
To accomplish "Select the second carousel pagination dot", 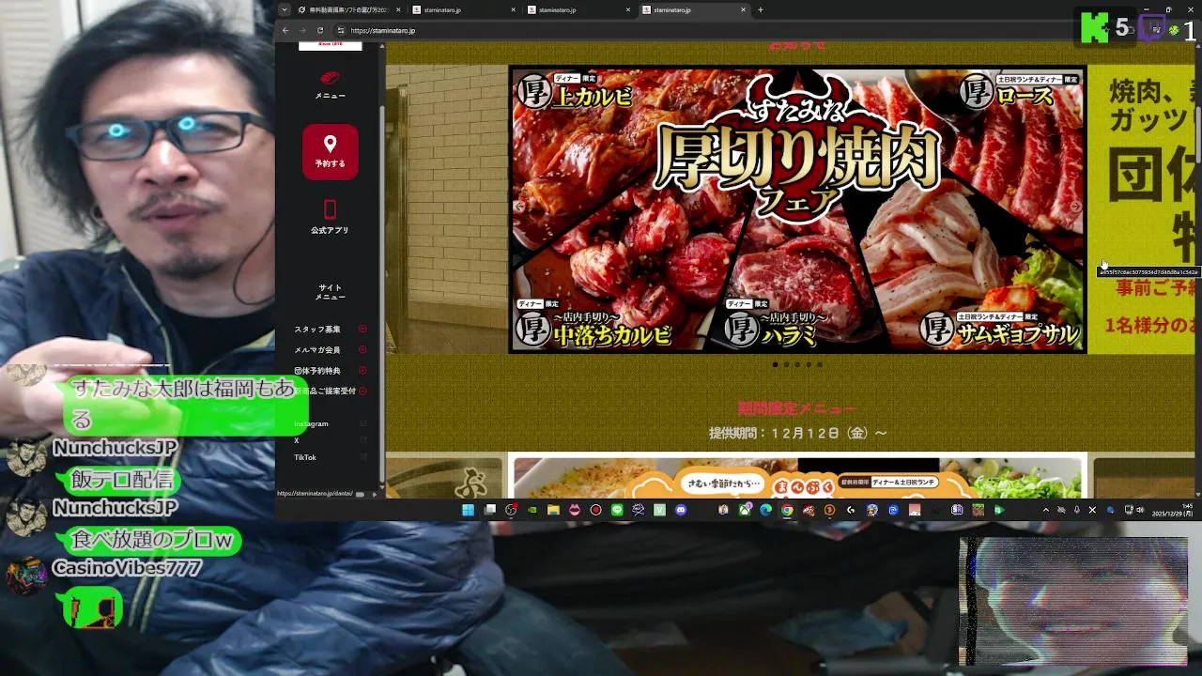I will 786,364.
